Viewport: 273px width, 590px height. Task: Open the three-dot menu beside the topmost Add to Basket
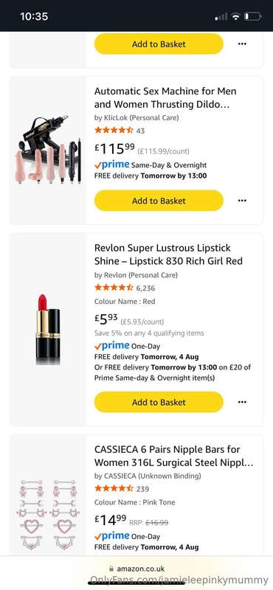point(242,44)
